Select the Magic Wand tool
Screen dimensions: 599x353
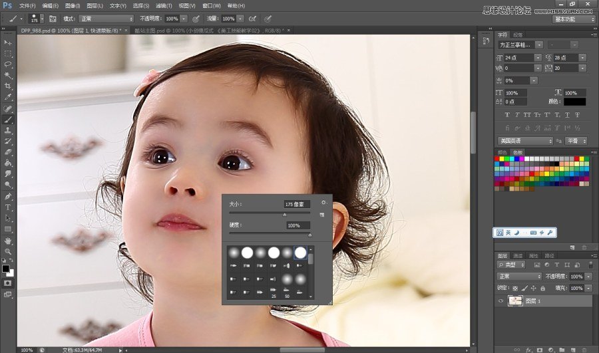(x=7, y=75)
